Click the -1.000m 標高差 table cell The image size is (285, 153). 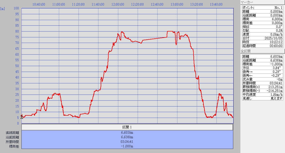(127, 146)
